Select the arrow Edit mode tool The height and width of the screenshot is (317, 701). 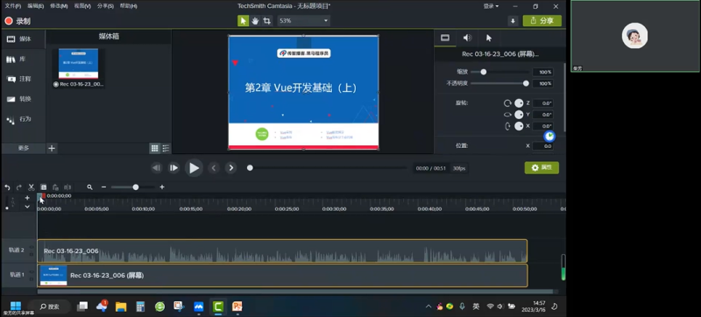[244, 20]
